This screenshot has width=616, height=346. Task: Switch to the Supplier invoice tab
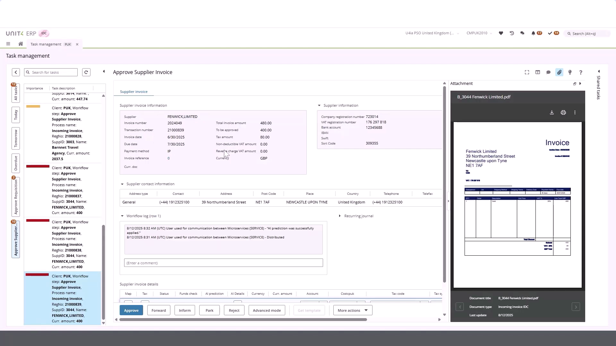pyautogui.click(x=133, y=92)
